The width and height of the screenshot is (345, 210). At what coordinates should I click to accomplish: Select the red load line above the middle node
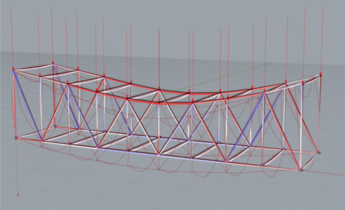pos(159,57)
